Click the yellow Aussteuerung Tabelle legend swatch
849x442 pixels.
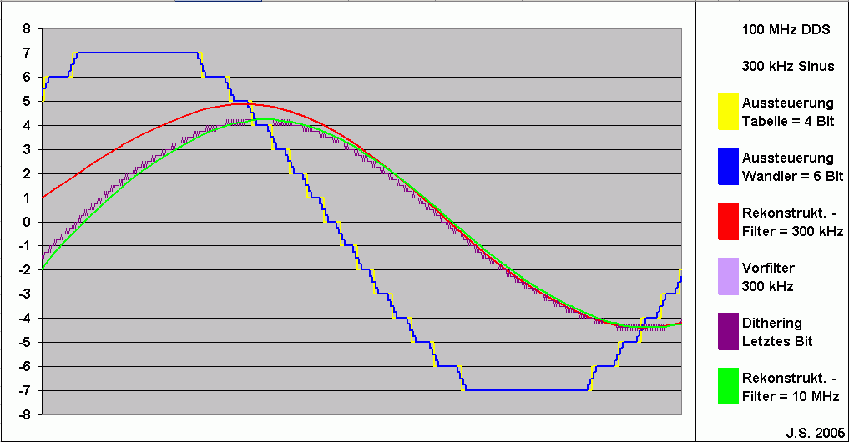pyautogui.click(x=728, y=112)
